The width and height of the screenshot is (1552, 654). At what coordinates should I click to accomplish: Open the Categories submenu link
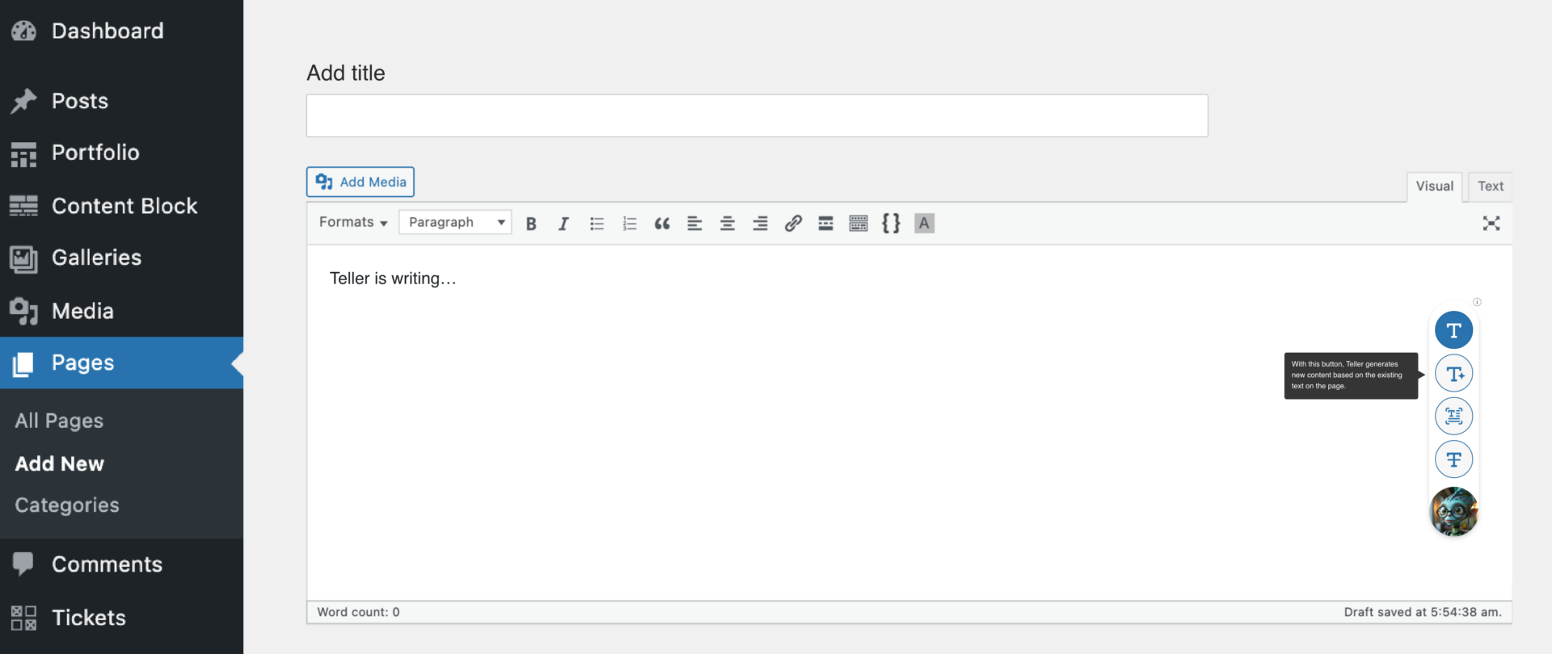point(67,505)
